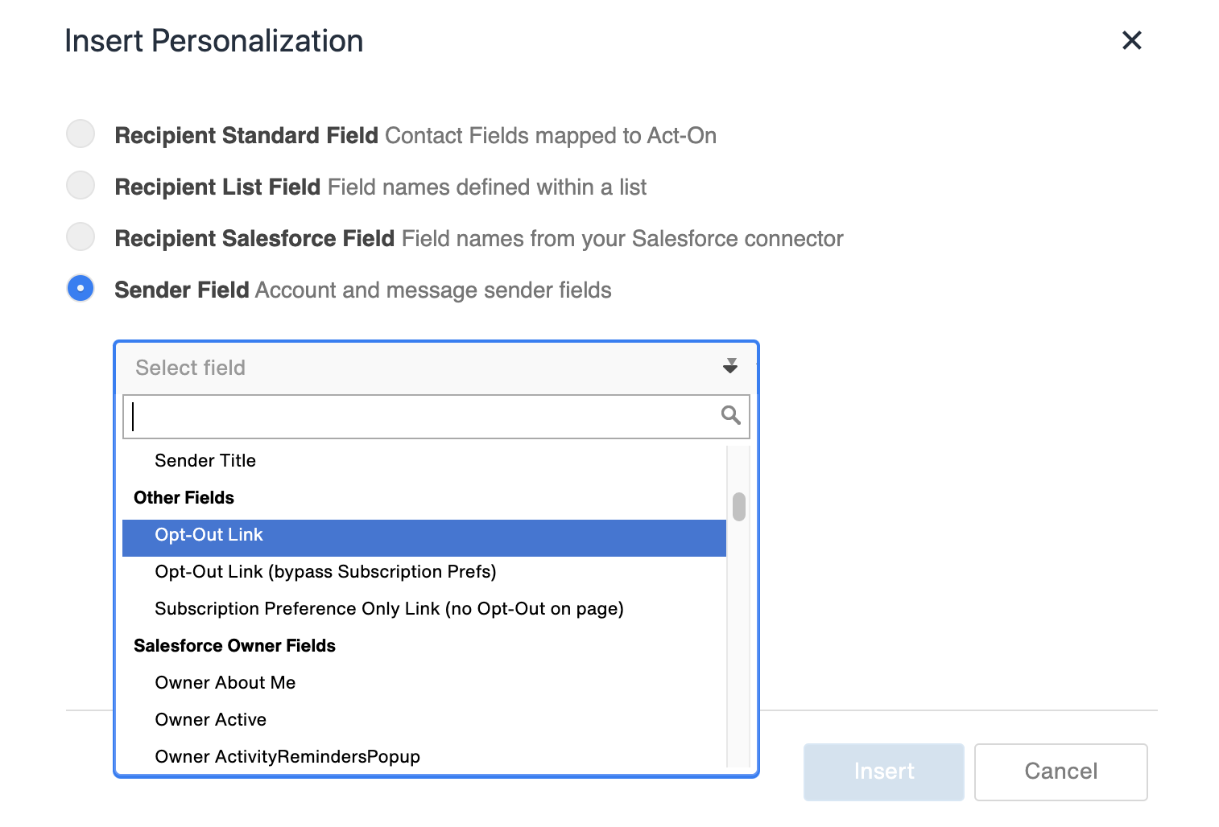1219x827 pixels.
Task: Select the Owner Active field
Action: (210, 719)
